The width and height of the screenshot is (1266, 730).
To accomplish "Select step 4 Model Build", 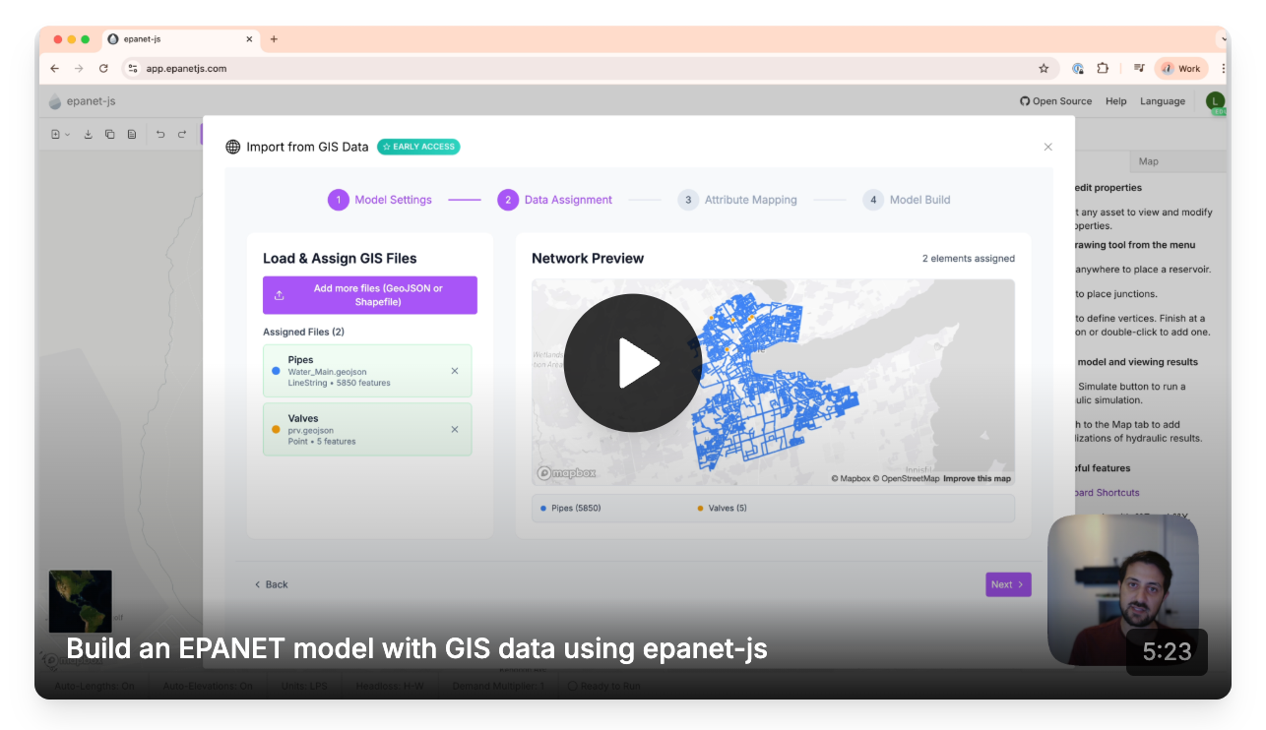I will (907, 200).
